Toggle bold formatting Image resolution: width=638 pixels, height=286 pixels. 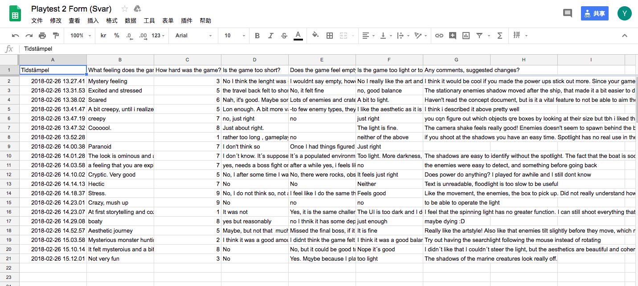[x=258, y=36]
